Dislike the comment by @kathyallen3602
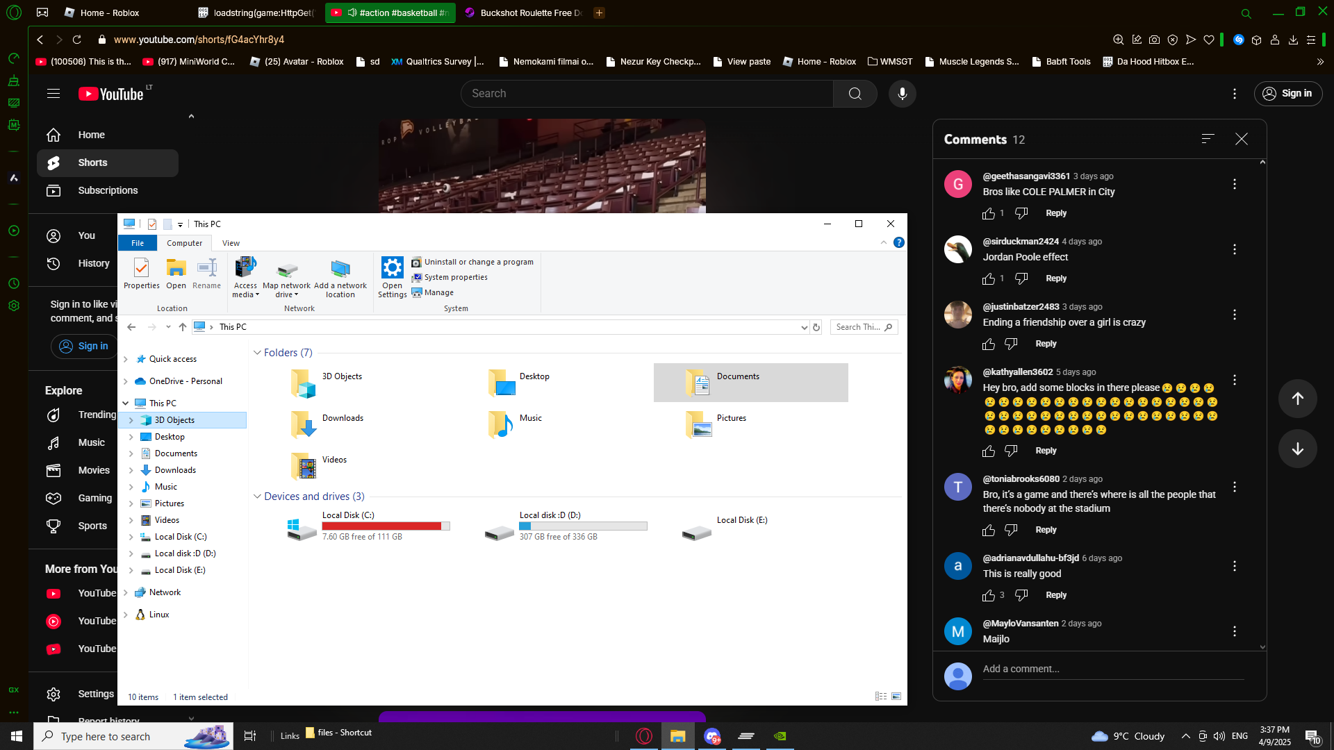Viewport: 1334px width, 750px height. pos(1011,451)
